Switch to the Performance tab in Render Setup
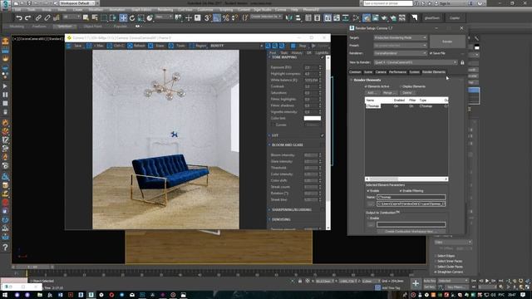The image size is (532, 299). pos(397,72)
